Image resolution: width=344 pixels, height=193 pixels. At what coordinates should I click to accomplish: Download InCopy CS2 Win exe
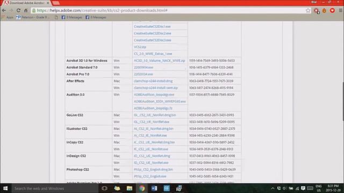tap(150, 149)
